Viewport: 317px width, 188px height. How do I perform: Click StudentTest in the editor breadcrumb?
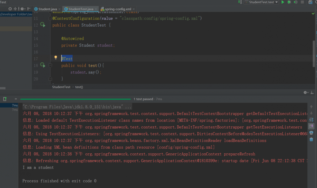(61, 87)
